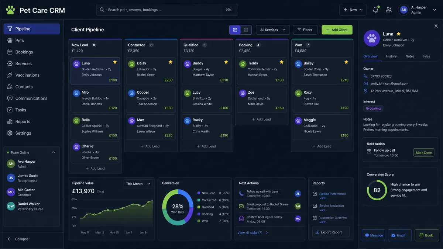This screenshot has height=249, width=443.
Task: Click the notification bell icon
Action: [375, 10]
